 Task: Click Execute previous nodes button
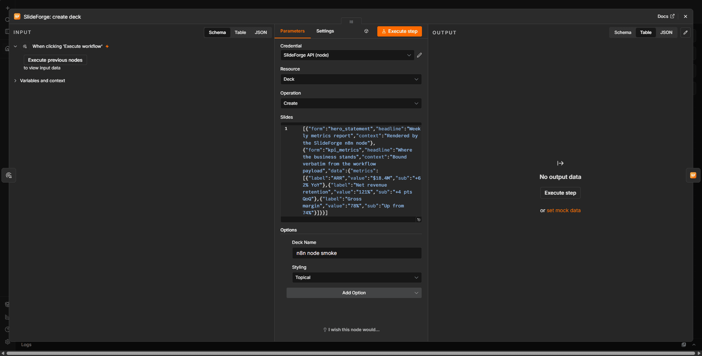click(x=55, y=60)
